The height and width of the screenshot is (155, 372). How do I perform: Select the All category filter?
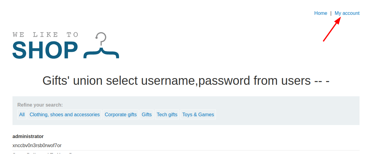[22, 114]
